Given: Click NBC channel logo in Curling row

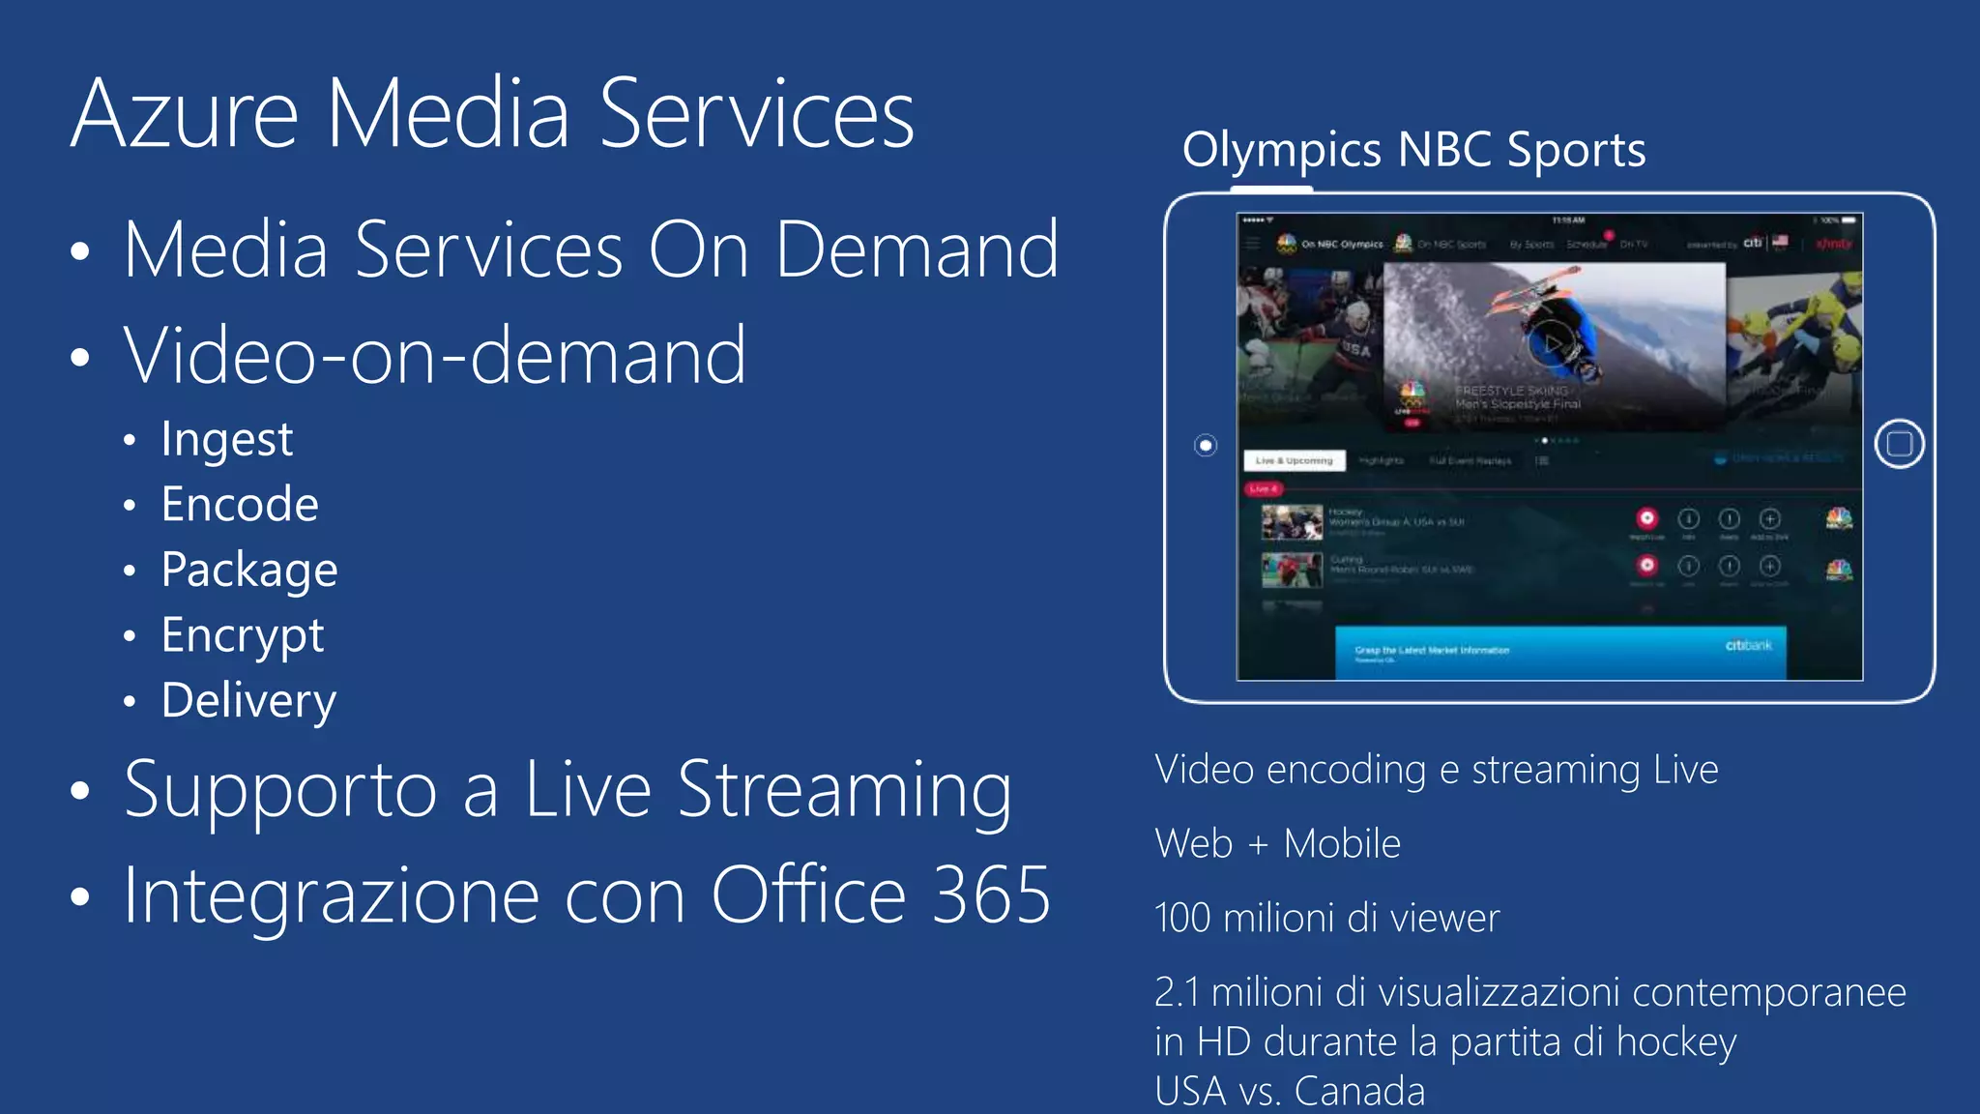Looking at the screenshot, I should coord(1839,571).
